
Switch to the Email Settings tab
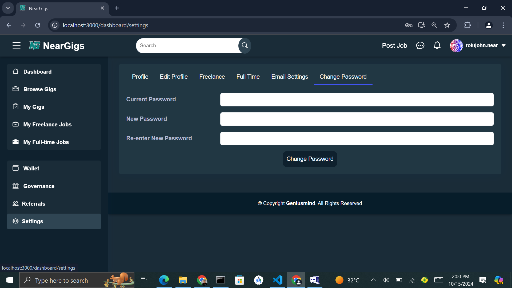pos(290,77)
